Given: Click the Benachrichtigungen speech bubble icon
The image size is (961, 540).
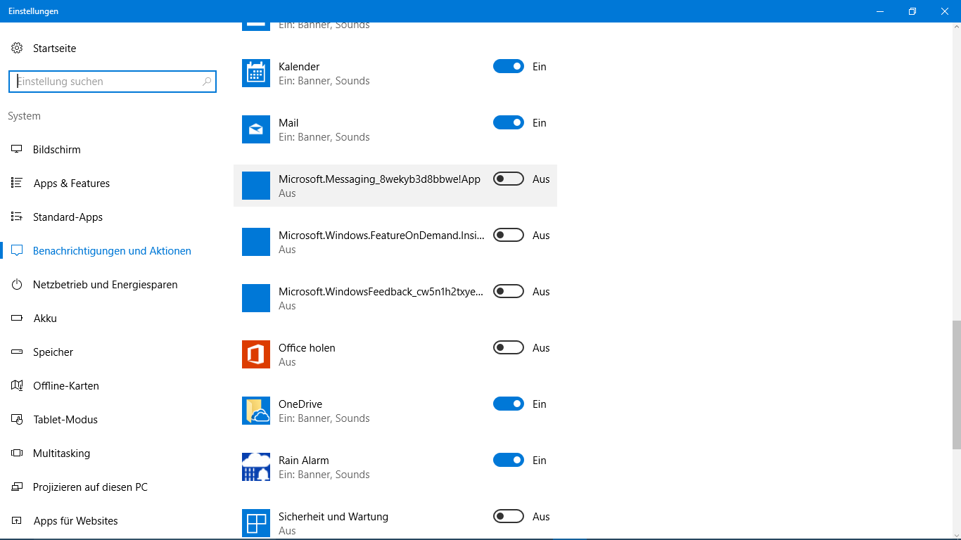Looking at the screenshot, I should [x=17, y=250].
